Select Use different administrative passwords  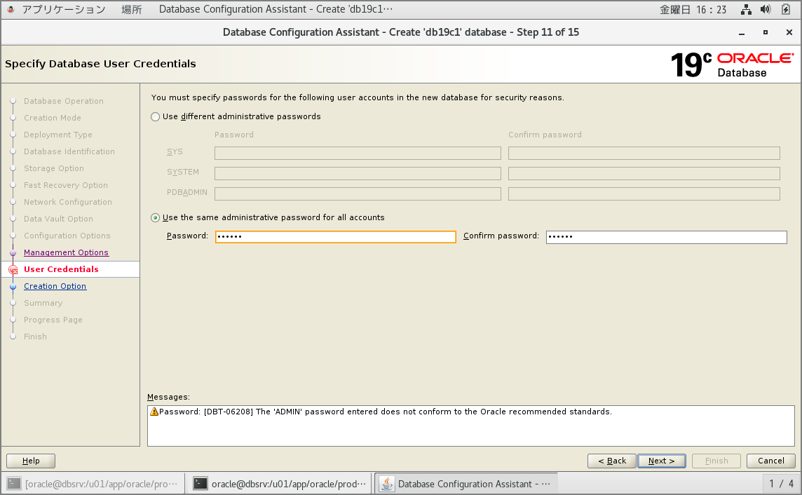(156, 116)
